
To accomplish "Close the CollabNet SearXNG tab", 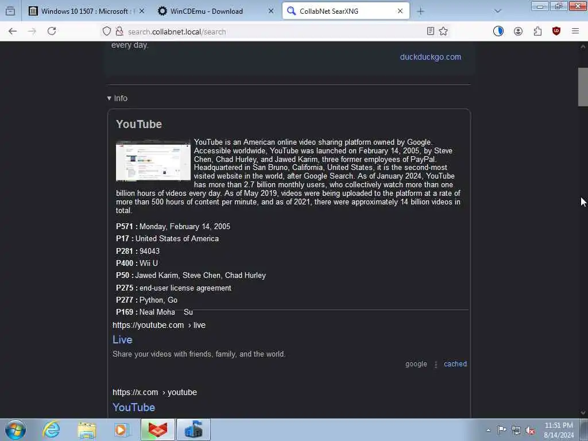I will (x=400, y=11).
